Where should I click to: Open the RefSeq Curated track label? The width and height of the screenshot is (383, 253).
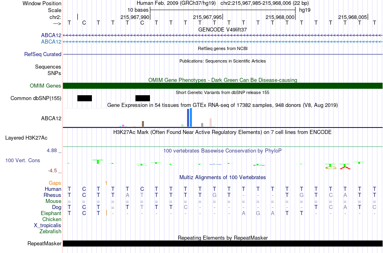tap(43, 54)
